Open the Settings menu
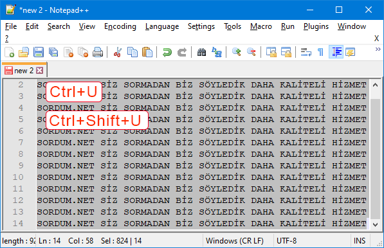This screenshot has height=248, width=384. [201, 26]
